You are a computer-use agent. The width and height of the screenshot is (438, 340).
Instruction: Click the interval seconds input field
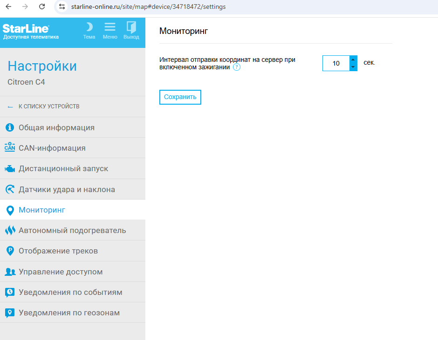336,63
